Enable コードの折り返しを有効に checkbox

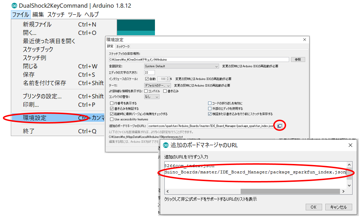(210, 103)
